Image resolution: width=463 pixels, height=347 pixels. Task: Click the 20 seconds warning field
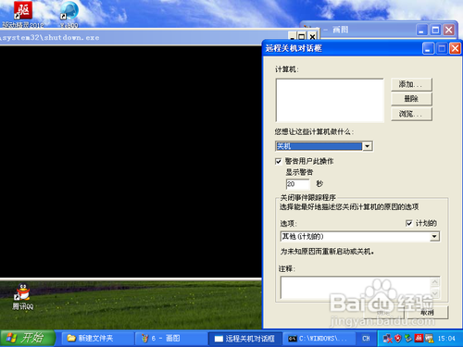point(297,184)
